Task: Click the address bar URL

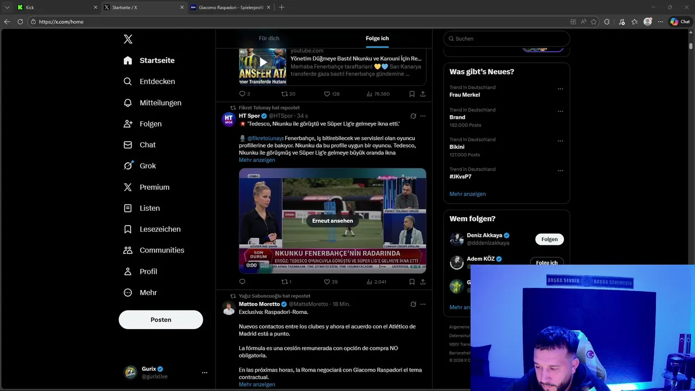Action: click(61, 22)
